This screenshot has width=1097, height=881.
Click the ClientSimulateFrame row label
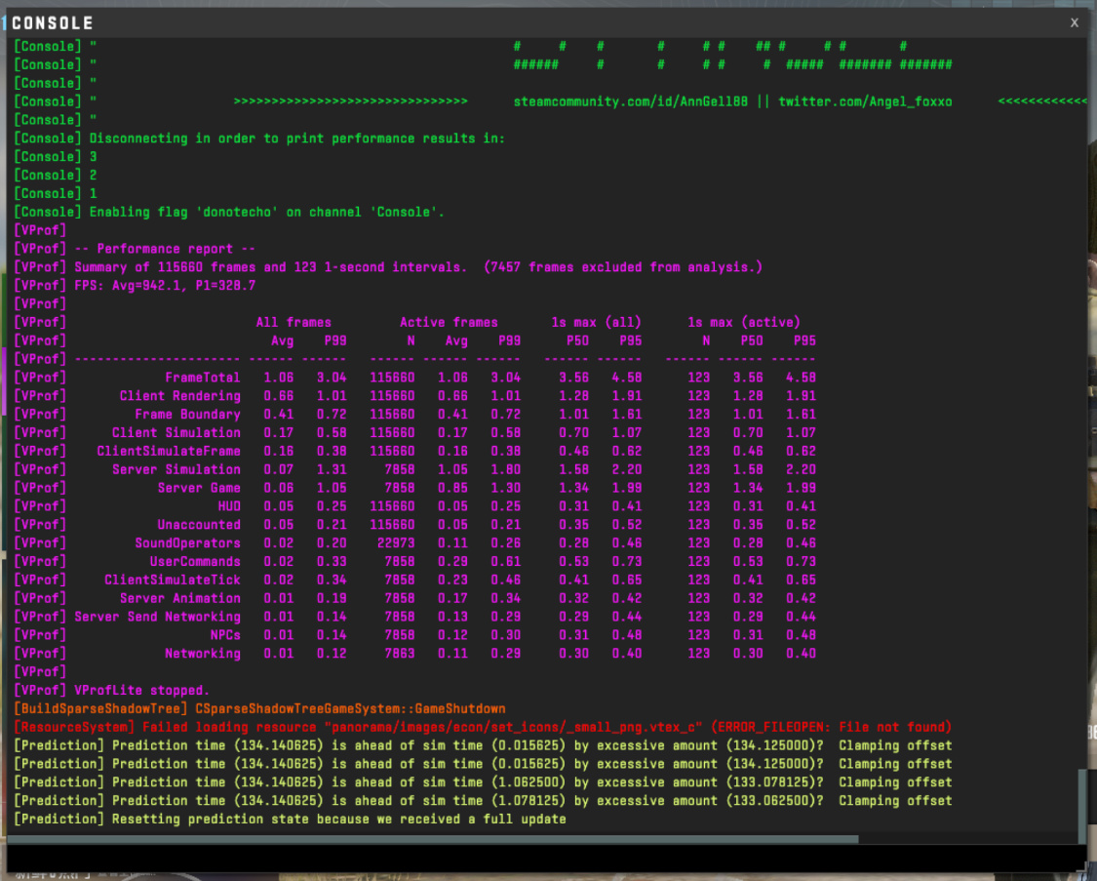(169, 451)
